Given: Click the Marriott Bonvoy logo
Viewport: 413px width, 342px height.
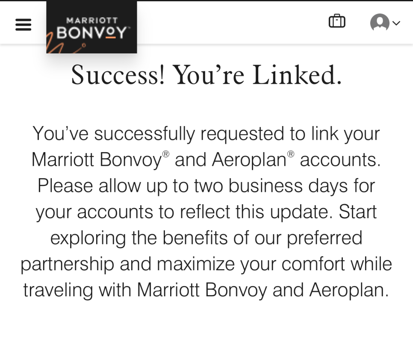Looking at the screenshot, I should 91,27.
